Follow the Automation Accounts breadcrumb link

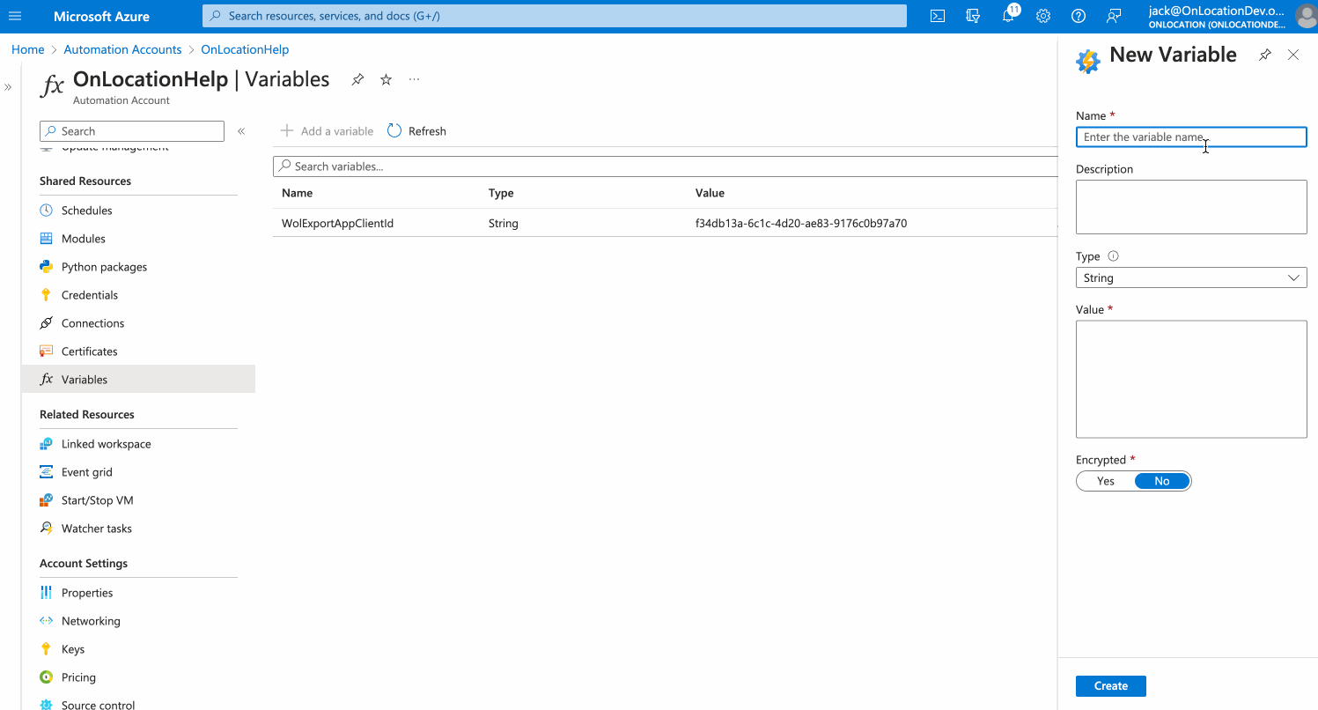tap(122, 49)
